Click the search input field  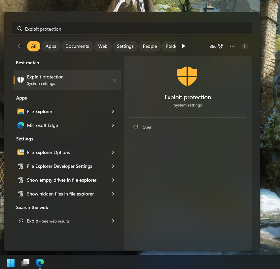(132, 29)
